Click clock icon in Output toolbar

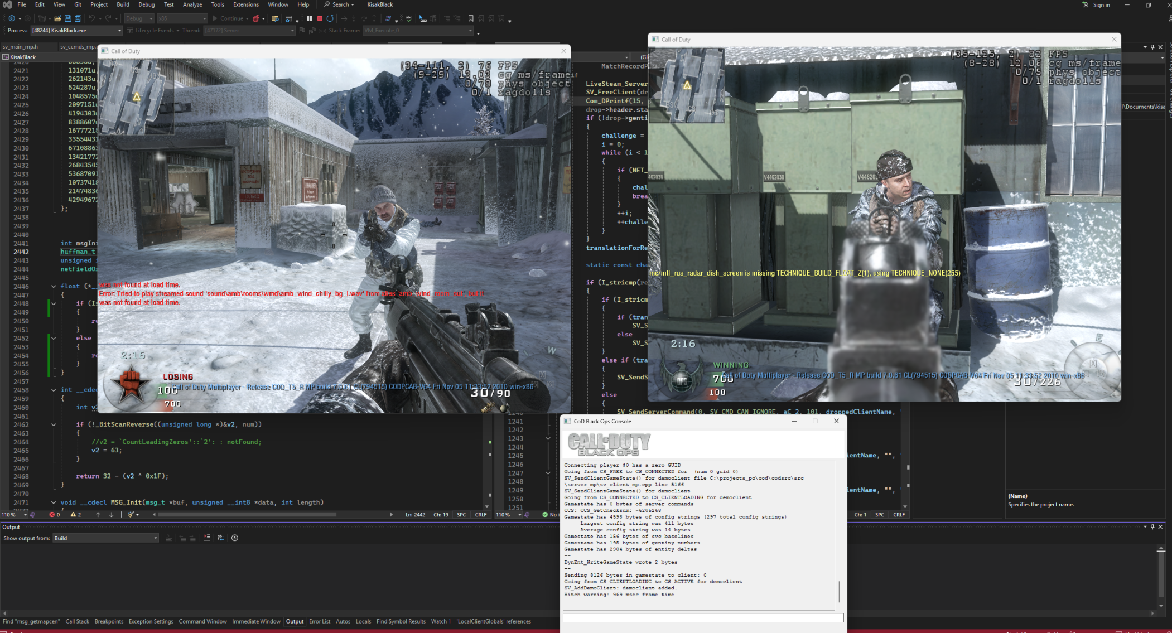click(235, 538)
